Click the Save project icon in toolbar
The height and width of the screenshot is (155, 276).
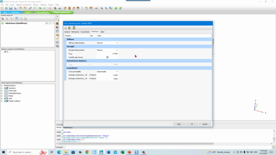pyautogui.click(x=11, y=8)
